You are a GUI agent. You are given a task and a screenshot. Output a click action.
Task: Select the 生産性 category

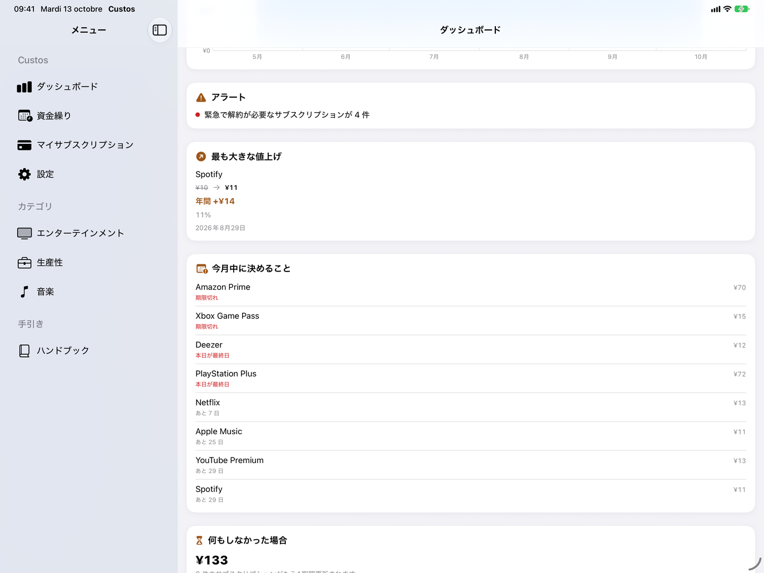point(89,263)
